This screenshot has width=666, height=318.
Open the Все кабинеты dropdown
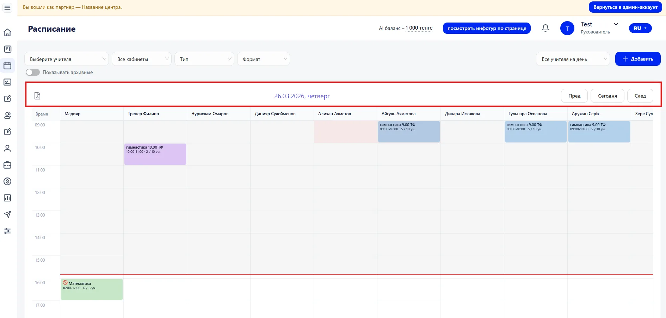pos(142,59)
